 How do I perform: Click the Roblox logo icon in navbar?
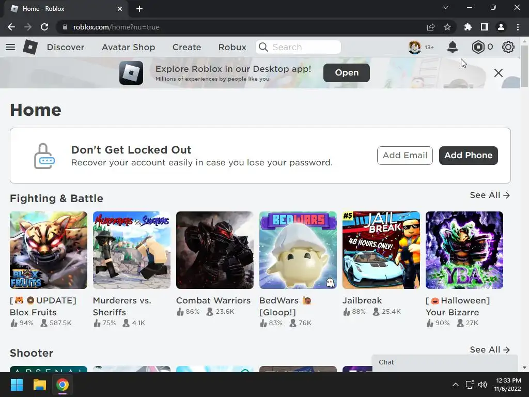pyautogui.click(x=30, y=47)
